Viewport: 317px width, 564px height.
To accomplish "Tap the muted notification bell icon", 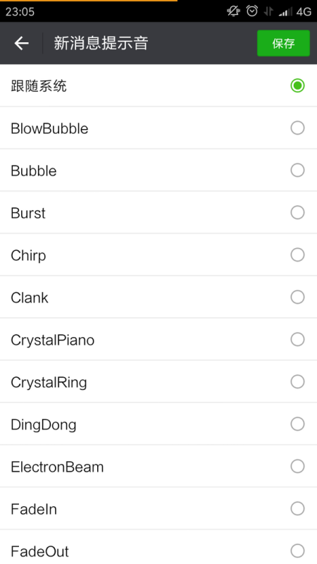I will 233,11.
